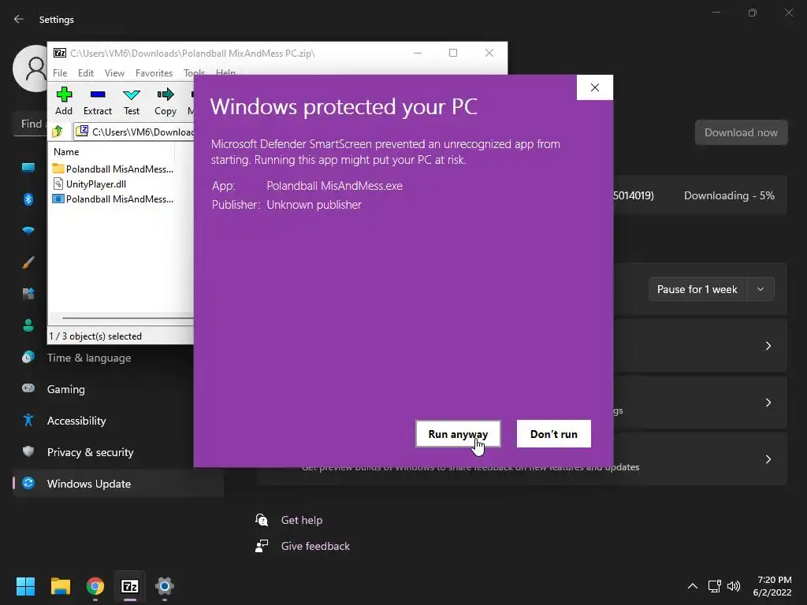807x605 pixels.
Task: Open the Favorites menu in 7-Zip
Action: (154, 73)
